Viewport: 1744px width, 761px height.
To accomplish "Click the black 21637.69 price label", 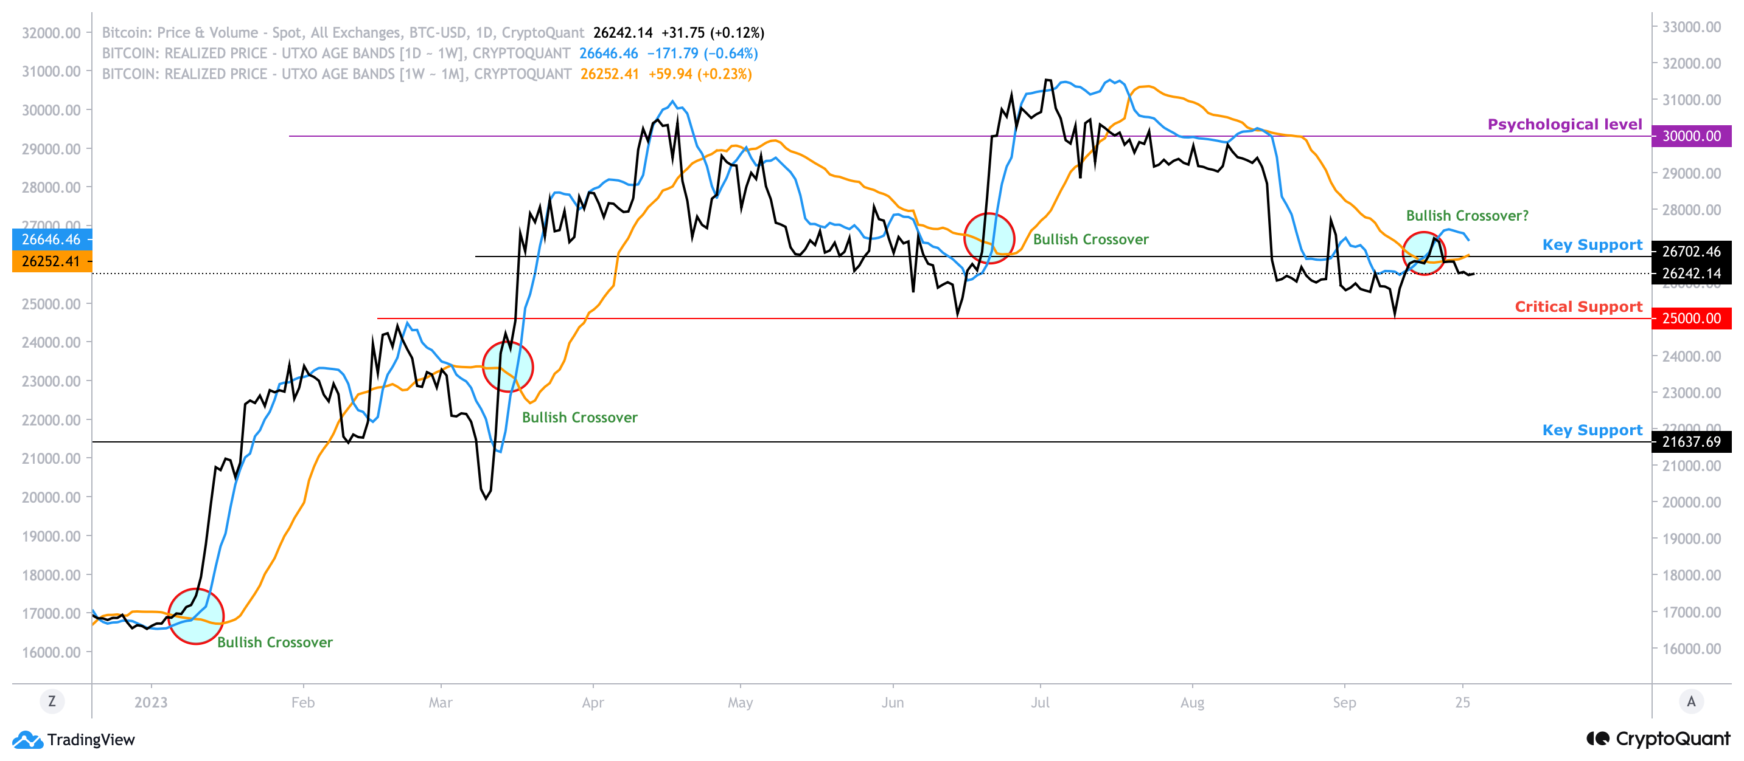I will [x=1690, y=442].
